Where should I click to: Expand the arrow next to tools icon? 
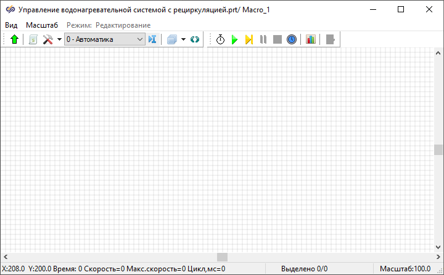click(59, 39)
